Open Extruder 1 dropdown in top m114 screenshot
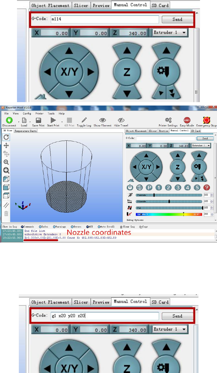This screenshot has height=373, width=217. [x=170, y=33]
